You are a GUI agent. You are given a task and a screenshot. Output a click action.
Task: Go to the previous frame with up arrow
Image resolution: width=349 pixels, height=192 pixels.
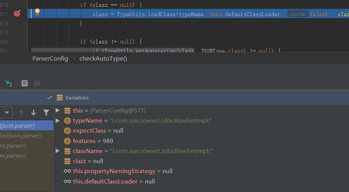21,113
